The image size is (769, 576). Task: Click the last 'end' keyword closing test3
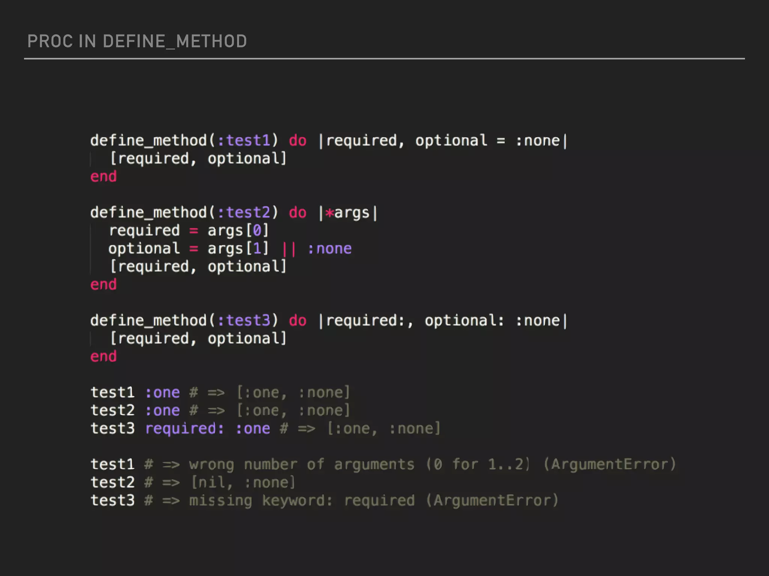coord(104,357)
